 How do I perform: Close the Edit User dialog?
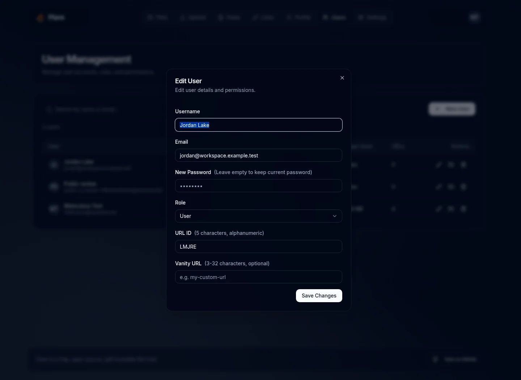[342, 78]
